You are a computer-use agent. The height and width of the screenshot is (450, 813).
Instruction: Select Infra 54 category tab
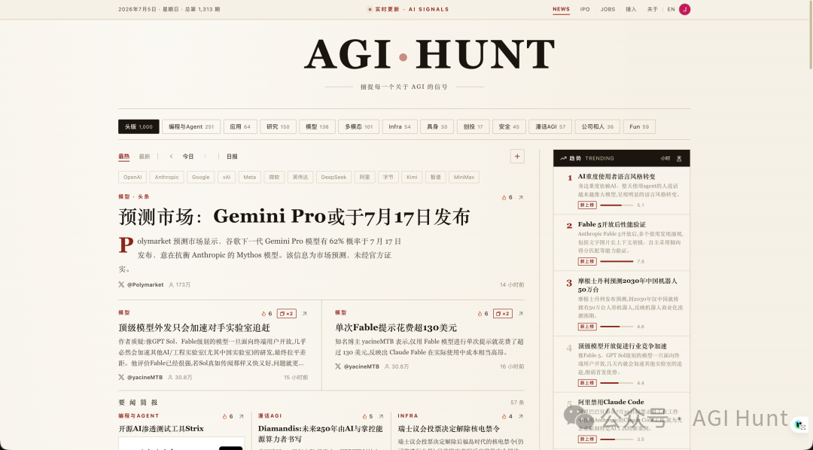coord(400,126)
